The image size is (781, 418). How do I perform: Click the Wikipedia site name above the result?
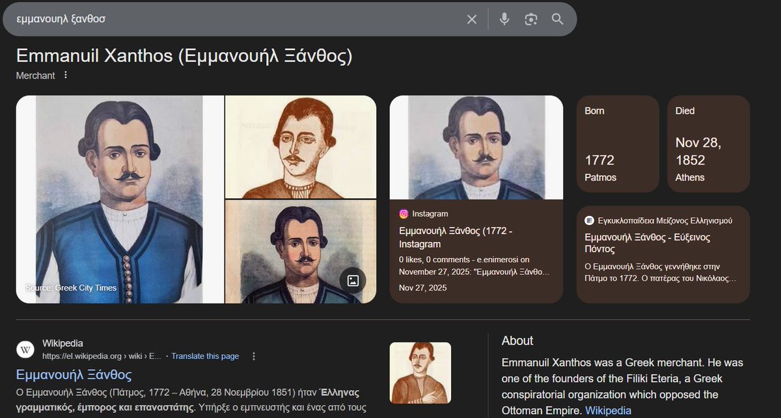(x=62, y=343)
